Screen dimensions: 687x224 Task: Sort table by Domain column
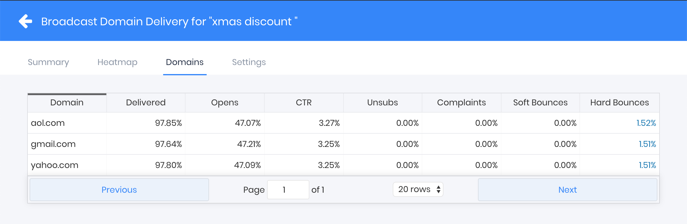pos(67,103)
